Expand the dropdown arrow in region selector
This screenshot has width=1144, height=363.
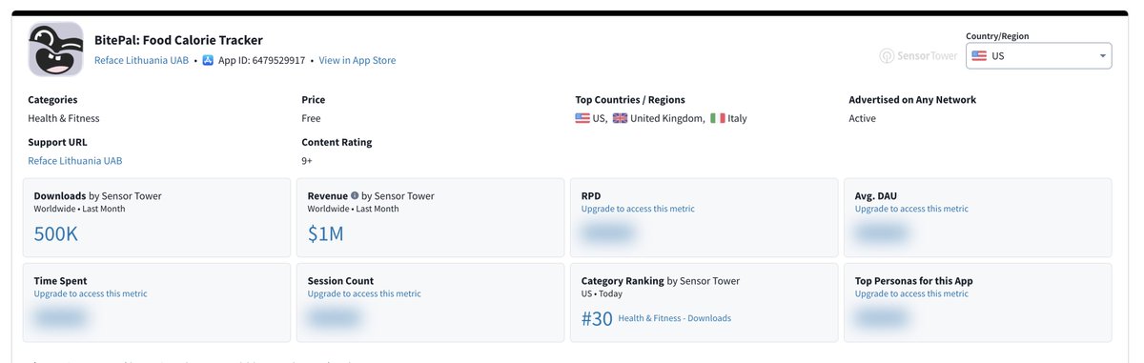coord(1103,56)
